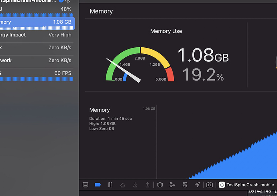The width and height of the screenshot is (277, 196).
Task: Open the CPU 48% gauge row
Action: pyautogui.click(x=37, y=11)
